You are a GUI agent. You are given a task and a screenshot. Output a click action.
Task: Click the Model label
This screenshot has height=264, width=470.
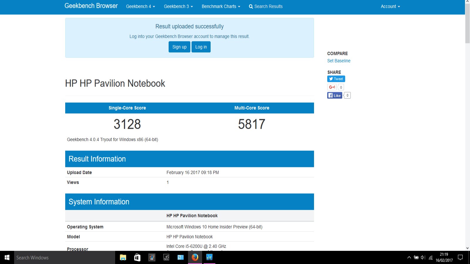pyautogui.click(x=73, y=237)
